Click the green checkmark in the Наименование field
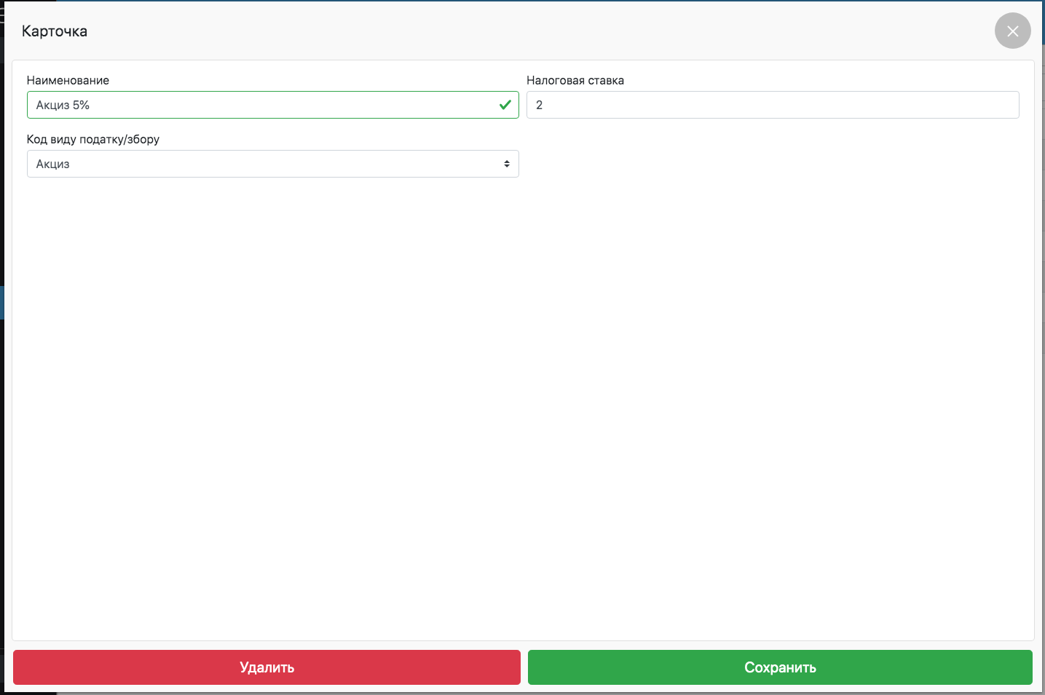This screenshot has height=695, width=1045. (505, 105)
